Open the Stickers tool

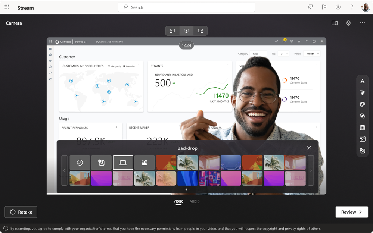(362, 104)
